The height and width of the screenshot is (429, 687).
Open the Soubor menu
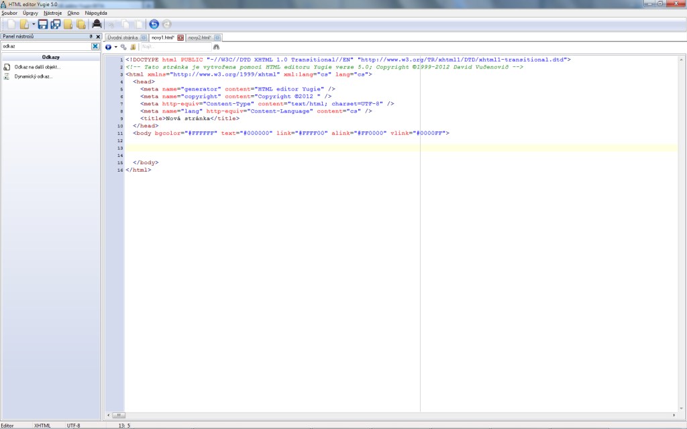[x=9, y=13]
